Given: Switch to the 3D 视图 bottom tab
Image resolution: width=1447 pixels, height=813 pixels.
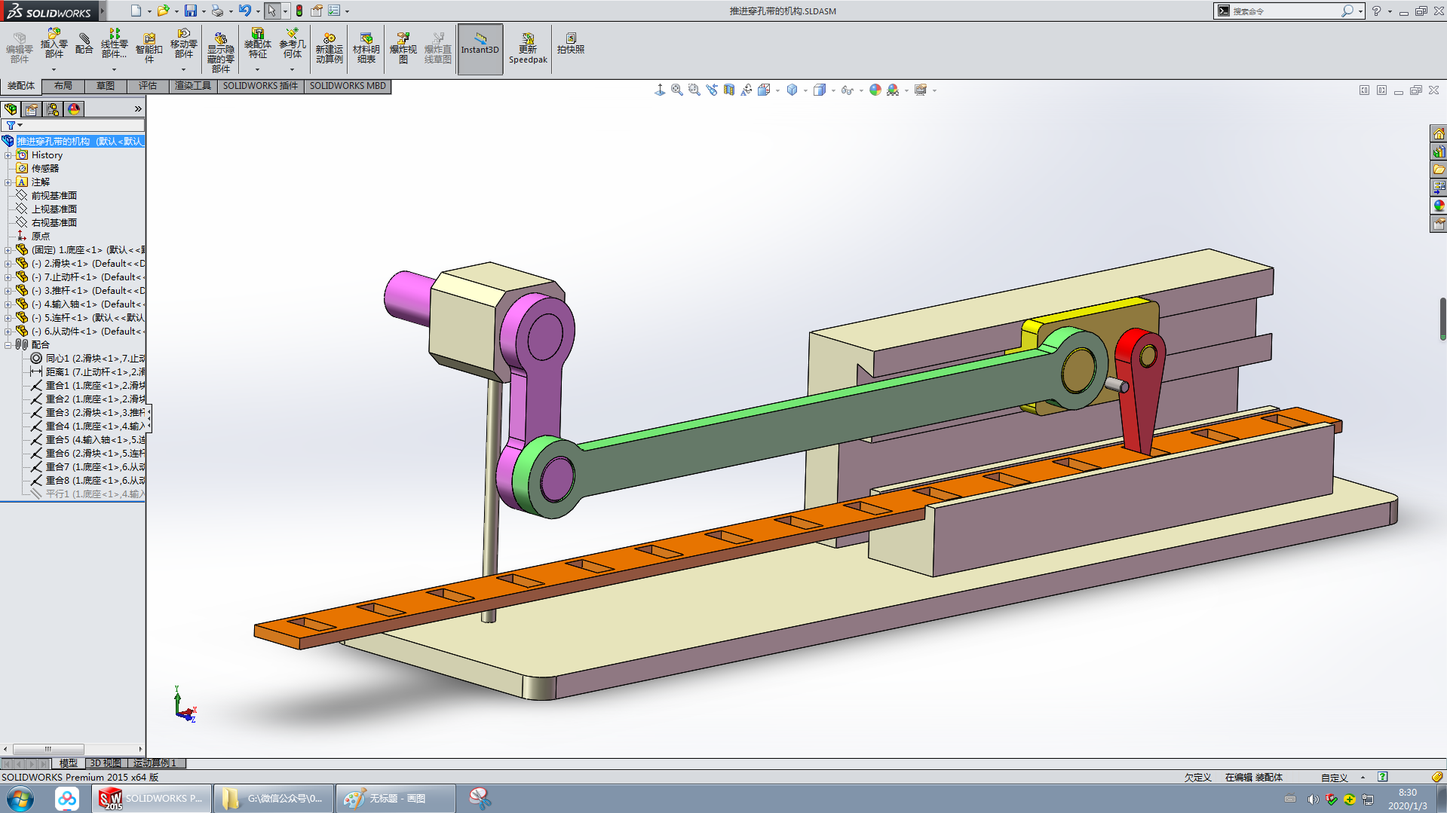Looking at the screenshot, I should 106,763.
